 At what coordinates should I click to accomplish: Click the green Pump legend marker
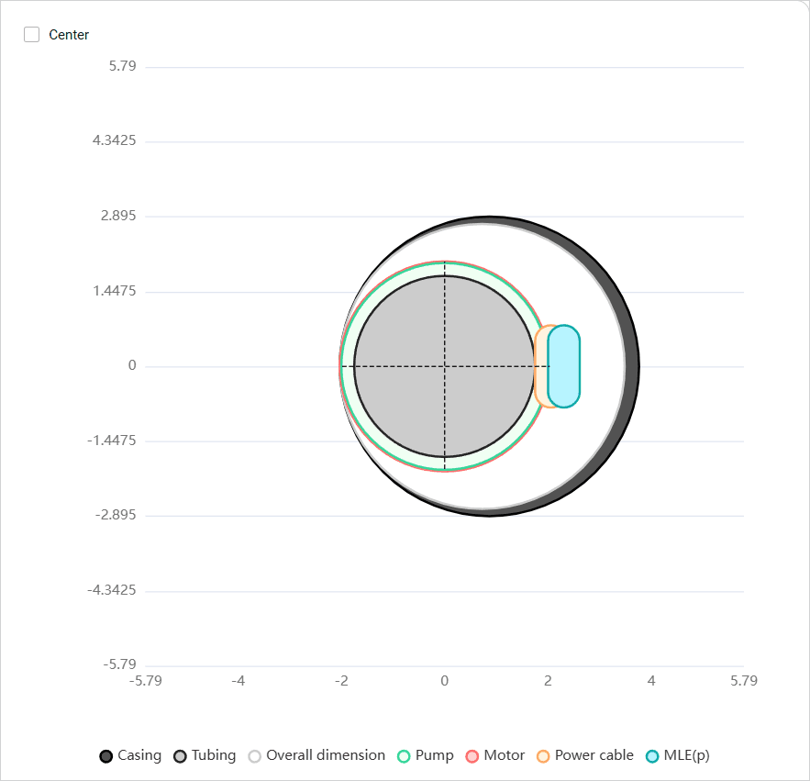point(404,756)
